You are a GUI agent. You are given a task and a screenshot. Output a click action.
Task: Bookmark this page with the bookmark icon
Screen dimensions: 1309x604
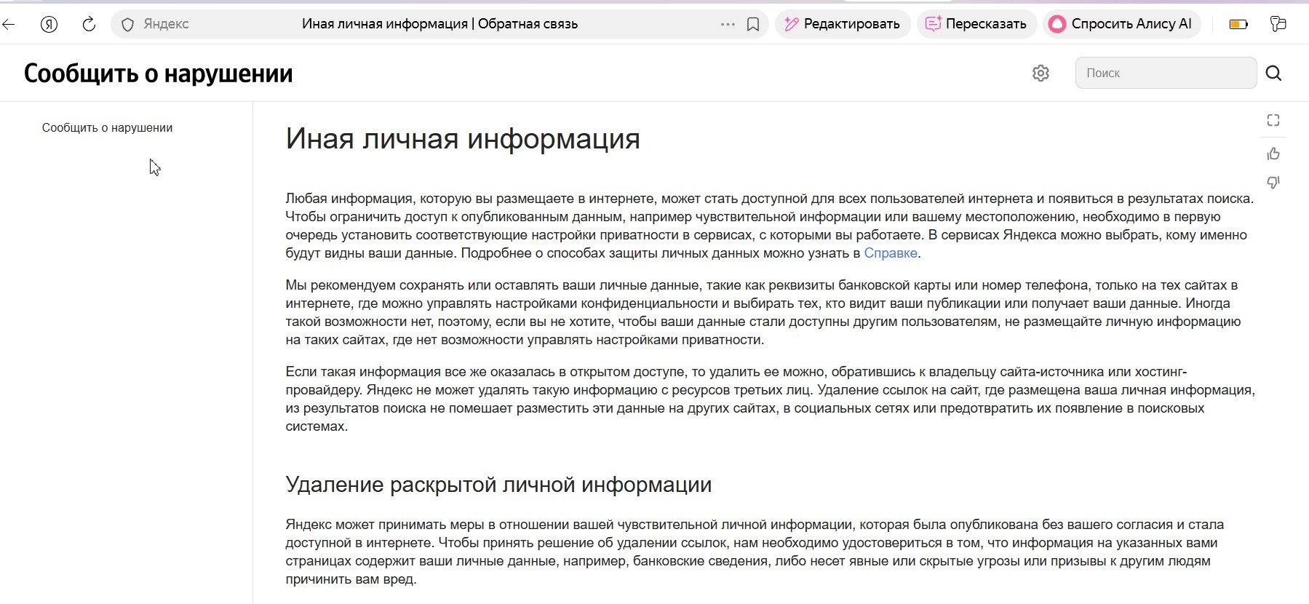pyautogui.click(x=753, y=24)
